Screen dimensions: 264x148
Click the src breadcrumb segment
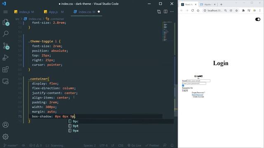click(17, 19)
